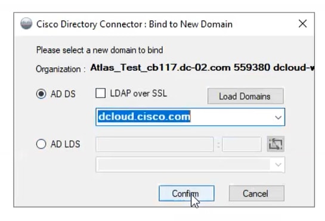Click the Cisco Directory Connector title bar icon
Viewport: 325px width, 221px height.
tap(26, 23)
